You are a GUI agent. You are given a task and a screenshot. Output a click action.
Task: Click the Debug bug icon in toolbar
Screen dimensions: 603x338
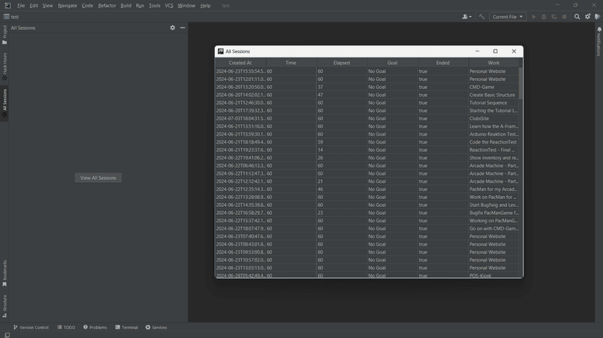(544, 17)
